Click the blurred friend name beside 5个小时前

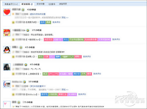click(17, 82)
